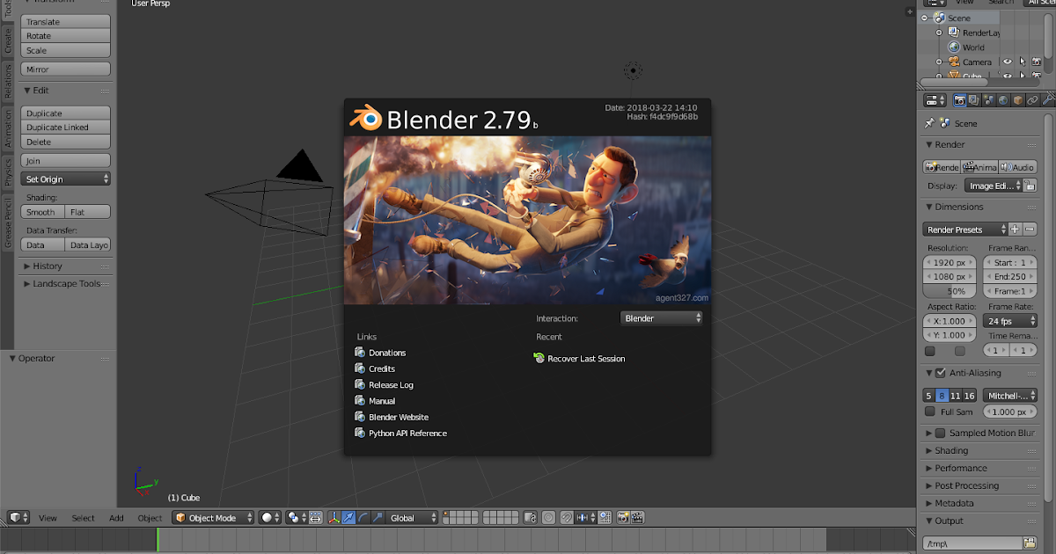This screenshot has height=554, width=1056.
Task: Open Constraints properties tab chain icon
Action: [x=1032, y=100]
